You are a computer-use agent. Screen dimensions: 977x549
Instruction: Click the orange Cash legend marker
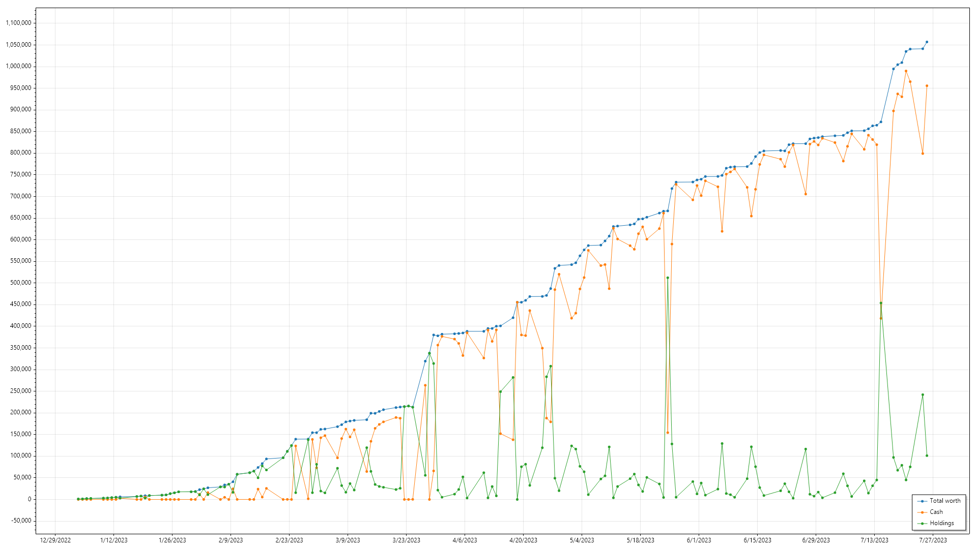coord(922,512)
